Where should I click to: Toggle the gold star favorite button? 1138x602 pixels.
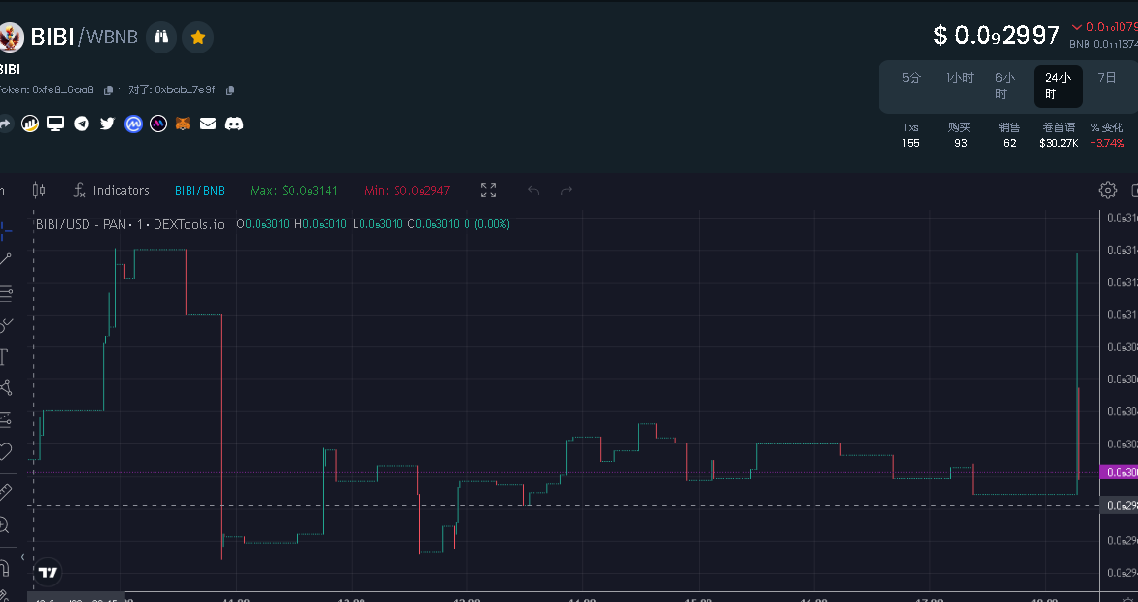tap(197, 37)
